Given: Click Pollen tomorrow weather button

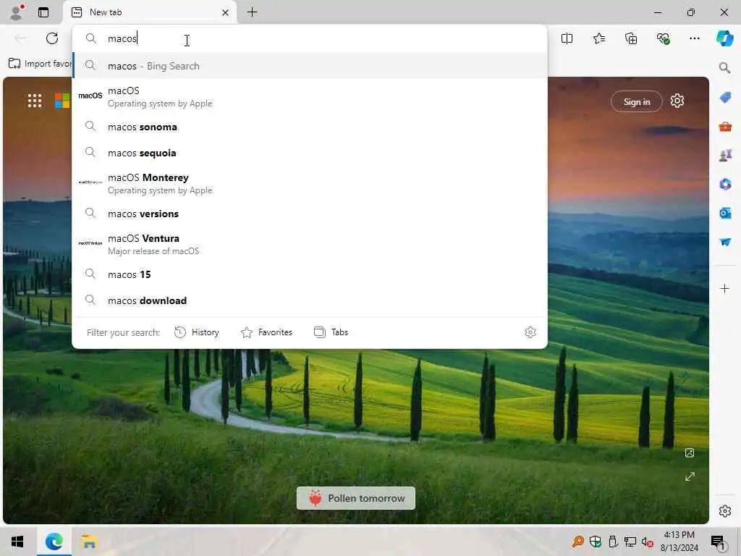Looking at the screenshot, I should (x=356, y=498).
